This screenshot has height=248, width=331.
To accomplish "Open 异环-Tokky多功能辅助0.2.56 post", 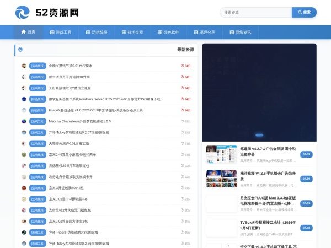I will (x=79, y=244).
